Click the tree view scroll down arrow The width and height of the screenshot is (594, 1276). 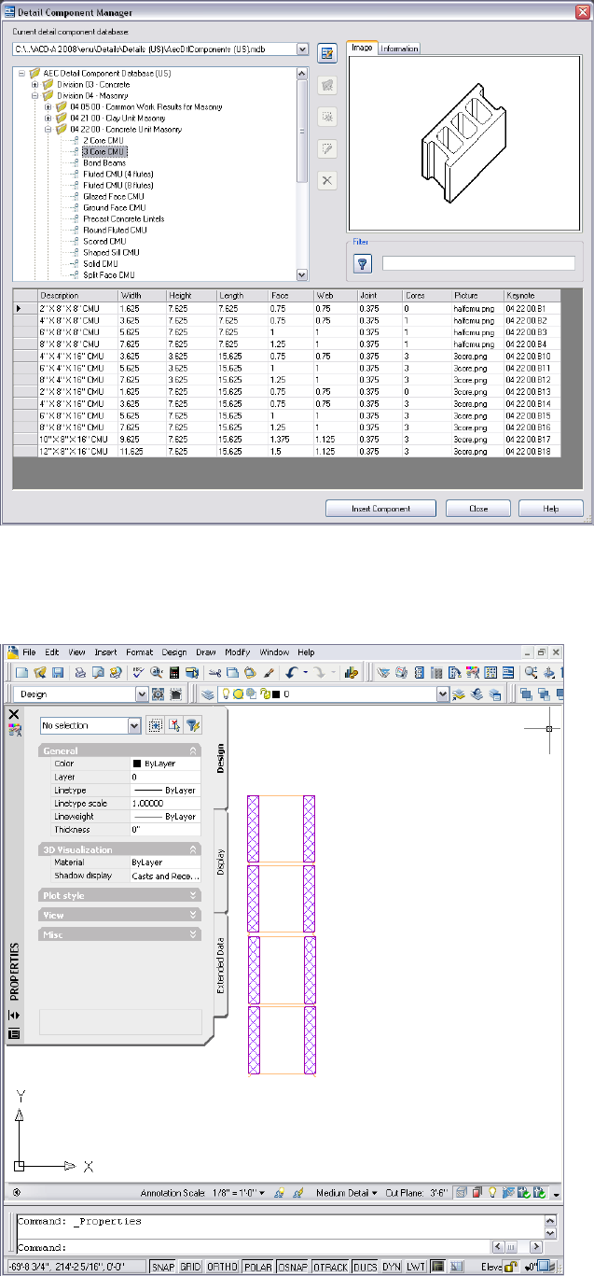(x=302, y=274)
